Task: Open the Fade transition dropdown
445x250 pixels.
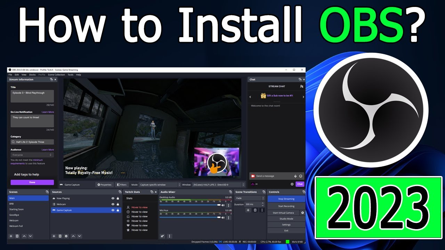Action: tap(250, 198)
